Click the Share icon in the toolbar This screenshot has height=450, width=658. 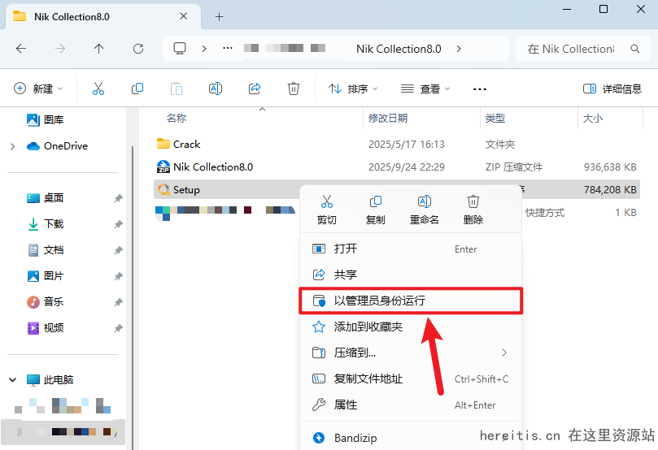255,89
